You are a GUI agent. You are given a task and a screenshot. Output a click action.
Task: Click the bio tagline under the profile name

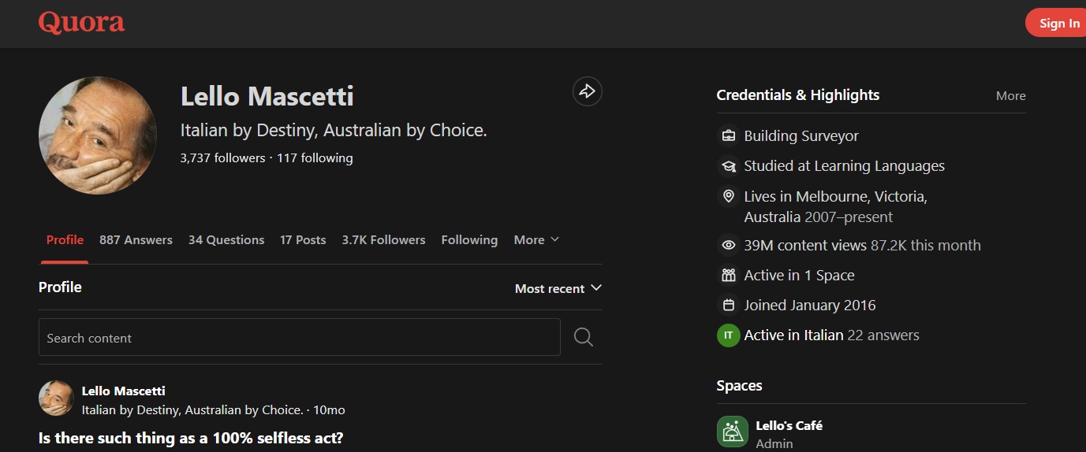click(334, 131)
